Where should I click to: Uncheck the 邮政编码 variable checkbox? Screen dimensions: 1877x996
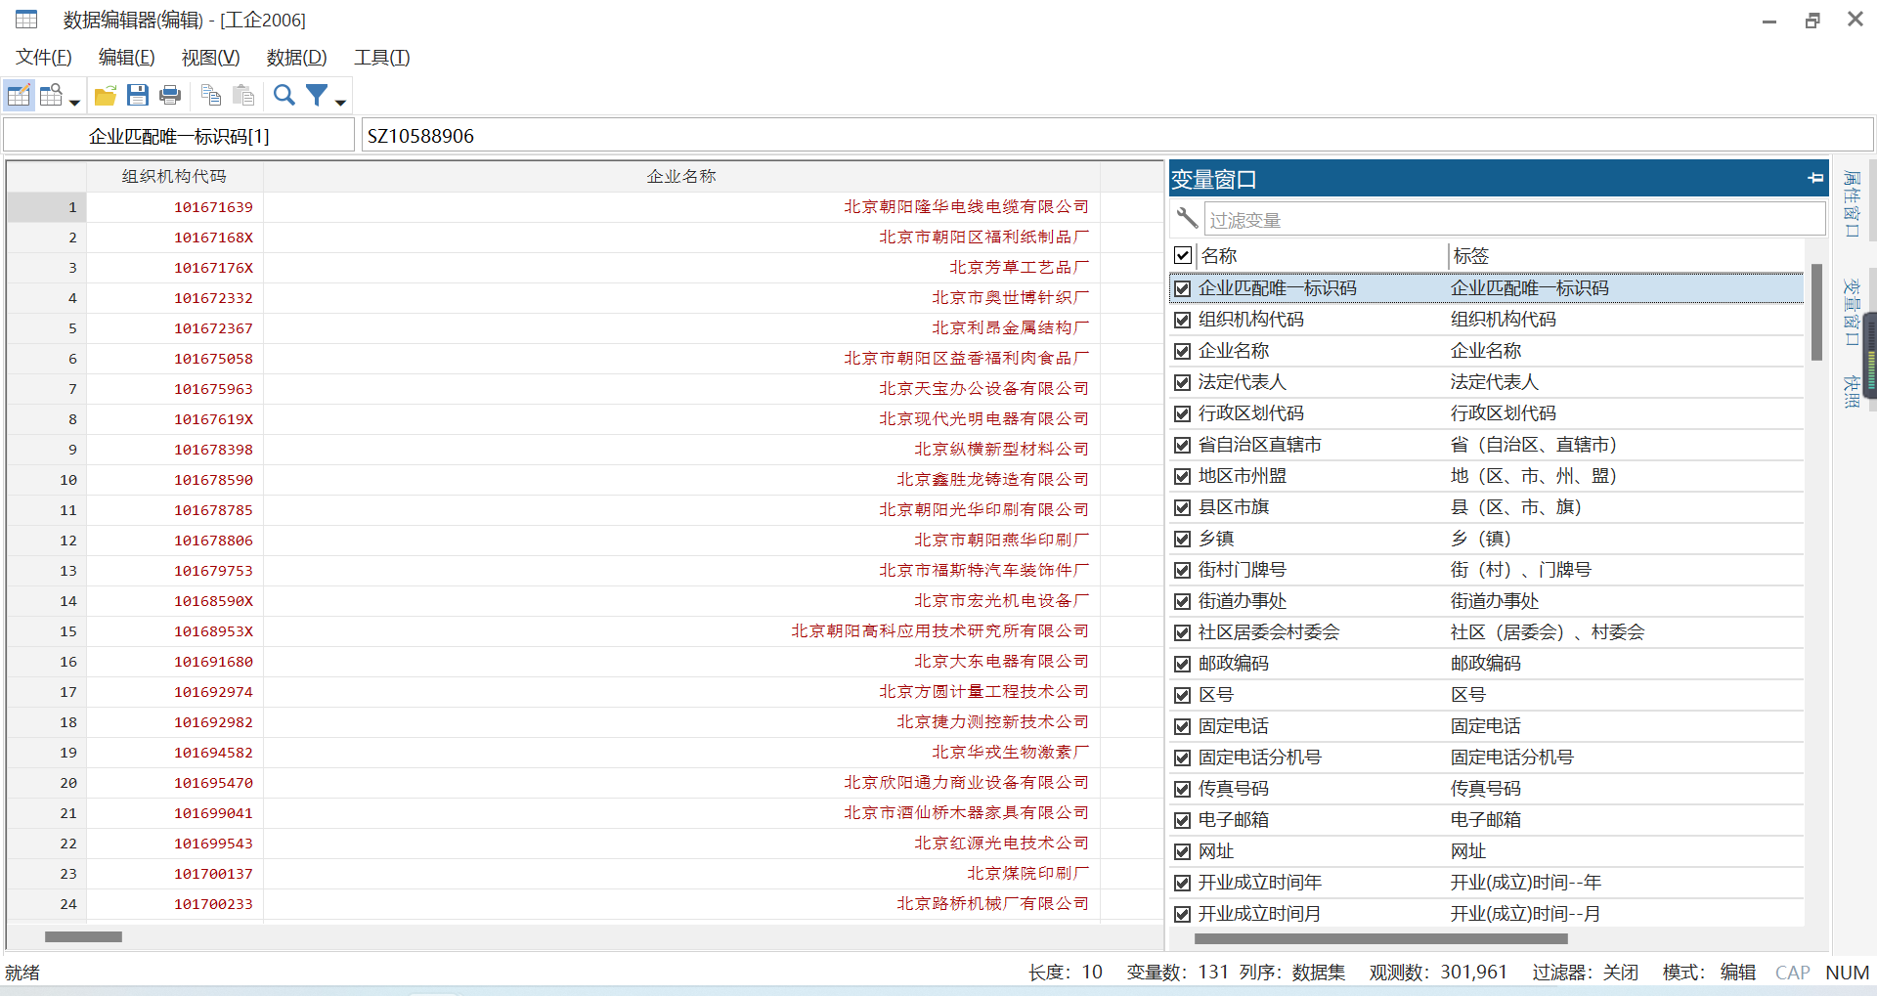click(x=1183, y=664)
